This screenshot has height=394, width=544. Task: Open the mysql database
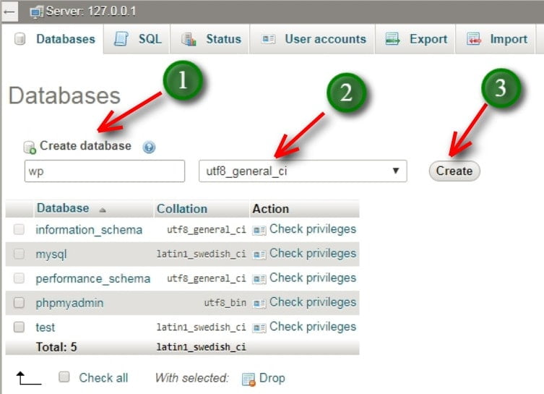point(51,254)
